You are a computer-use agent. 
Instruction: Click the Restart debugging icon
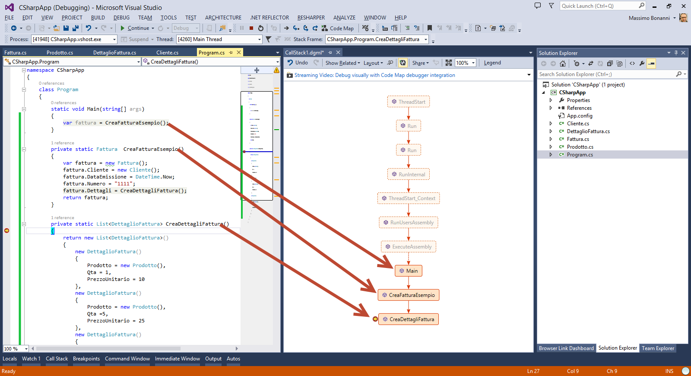coord(261,28)
